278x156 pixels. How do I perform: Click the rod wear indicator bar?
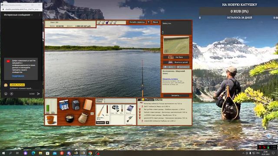coord(107,110)
